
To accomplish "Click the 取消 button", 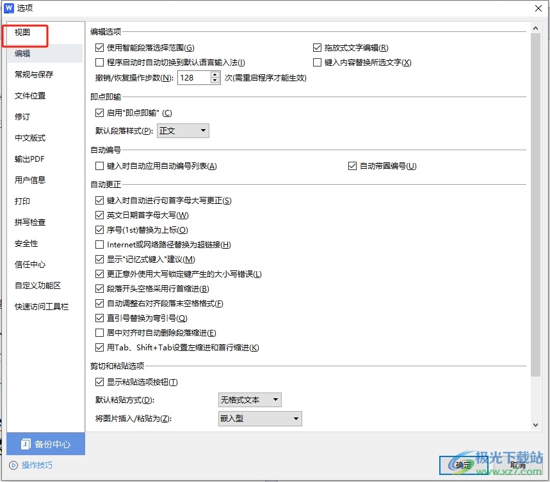I will pos(518,465).
